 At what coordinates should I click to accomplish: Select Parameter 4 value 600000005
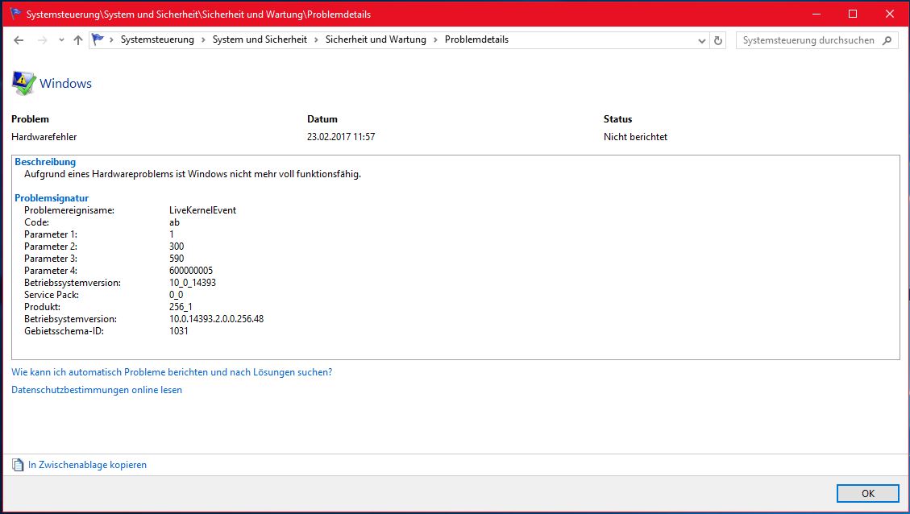[191, 271]
